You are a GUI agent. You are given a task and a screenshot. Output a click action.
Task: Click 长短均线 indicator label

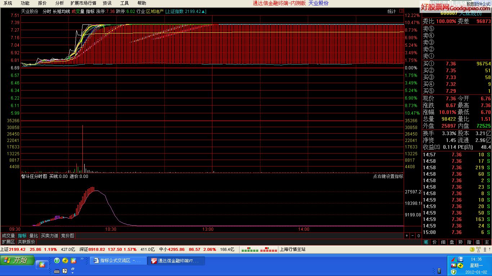[62, 11]
